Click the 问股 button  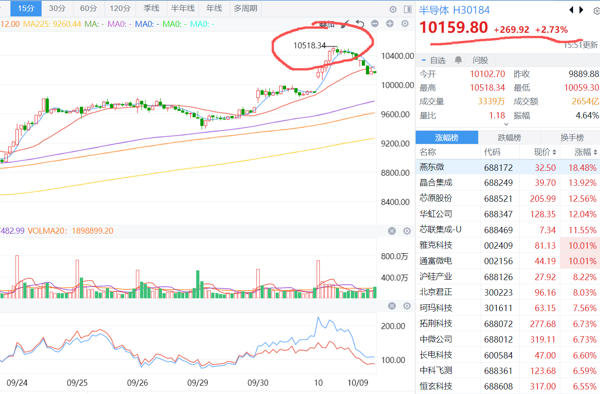480,60
